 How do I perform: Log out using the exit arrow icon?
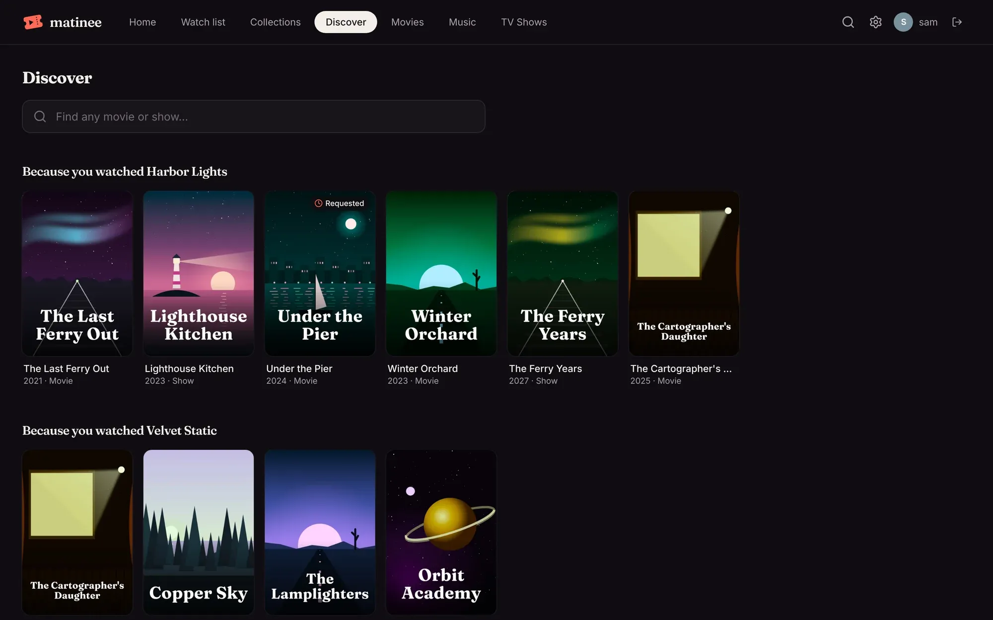pos(957,22)
